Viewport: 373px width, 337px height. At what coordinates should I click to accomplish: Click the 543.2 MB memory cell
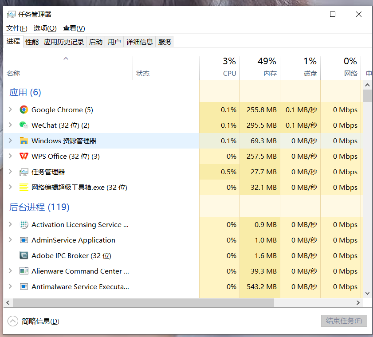pos(260,286)
